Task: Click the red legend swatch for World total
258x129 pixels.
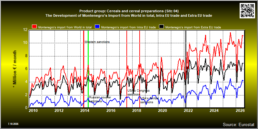Action: point(35,27)
